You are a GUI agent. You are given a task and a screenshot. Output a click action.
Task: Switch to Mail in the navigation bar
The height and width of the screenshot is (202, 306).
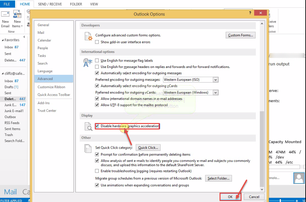coord(10,192)
